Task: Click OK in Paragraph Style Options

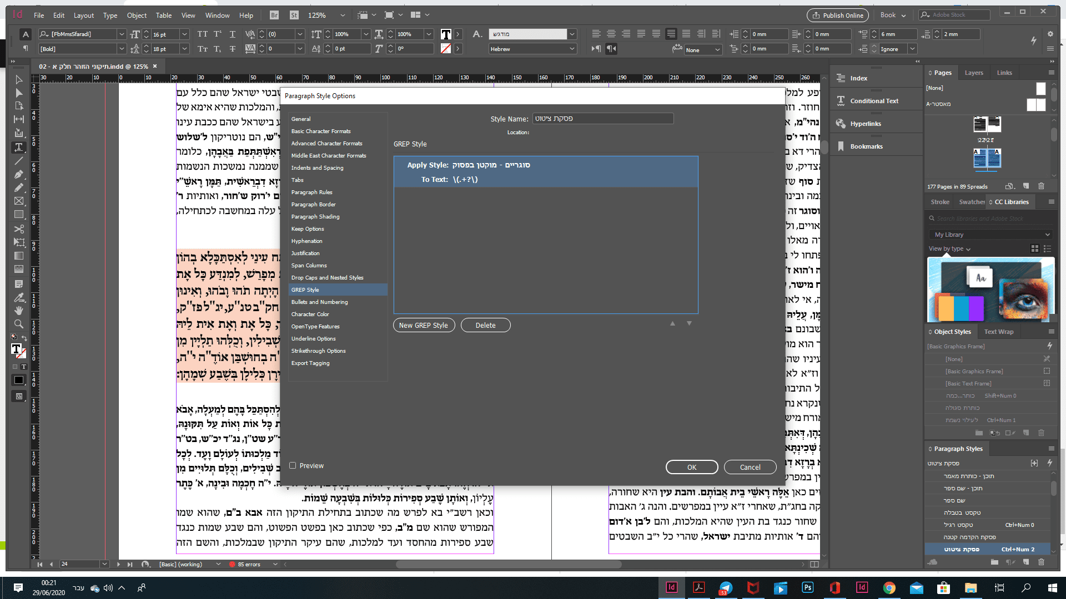Action: (691, 467)
